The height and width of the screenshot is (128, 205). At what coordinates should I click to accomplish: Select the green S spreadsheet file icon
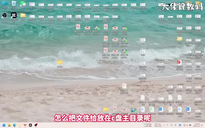(152, 109)
